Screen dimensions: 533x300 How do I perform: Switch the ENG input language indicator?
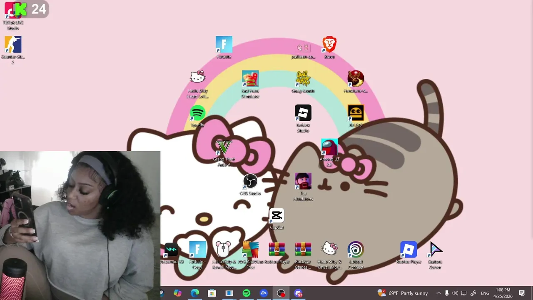click(485, 293)
